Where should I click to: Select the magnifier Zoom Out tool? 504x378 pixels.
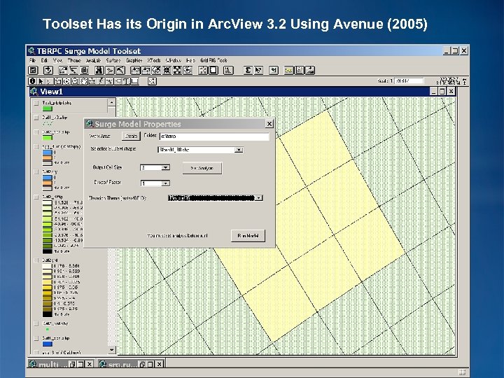tap(75, 81)
